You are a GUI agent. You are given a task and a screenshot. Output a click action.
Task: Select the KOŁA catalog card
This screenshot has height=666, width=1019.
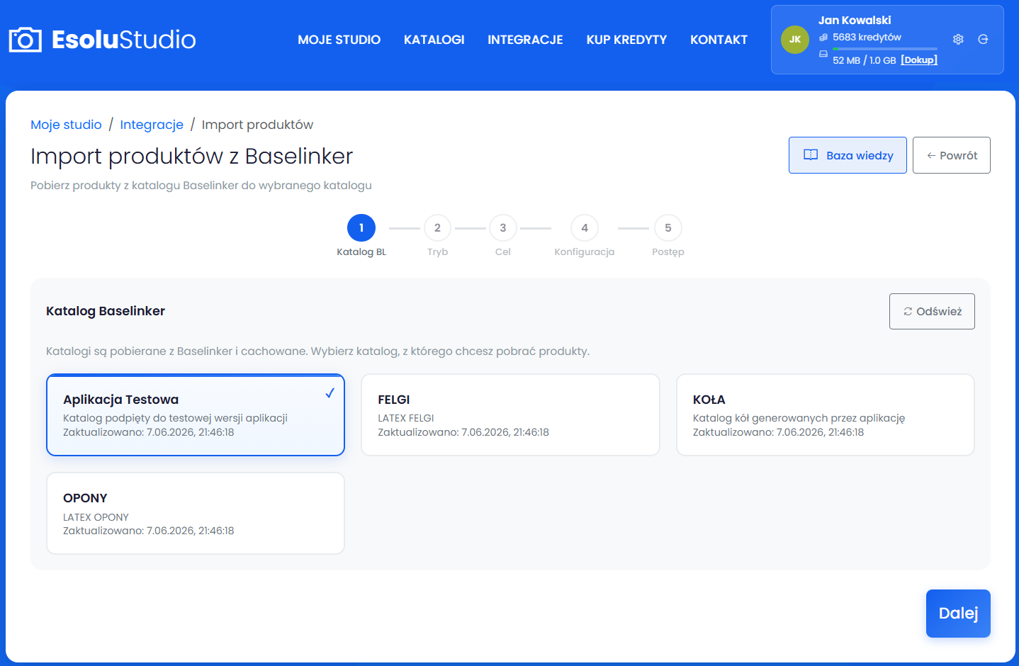click(826, 414)
